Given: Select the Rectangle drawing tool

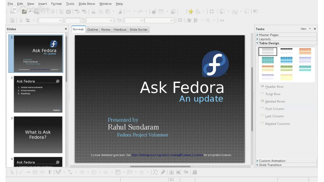Looking at the screenshot, I should tap(35, 172).
